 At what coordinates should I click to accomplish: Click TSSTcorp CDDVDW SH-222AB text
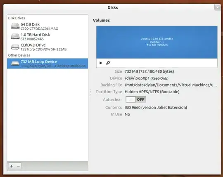(x=43, y=49)
